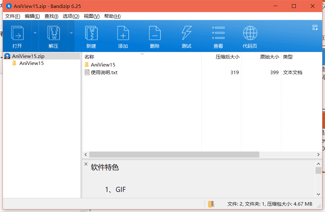Open the viewer with 查看 icon

tap(218, 33)
